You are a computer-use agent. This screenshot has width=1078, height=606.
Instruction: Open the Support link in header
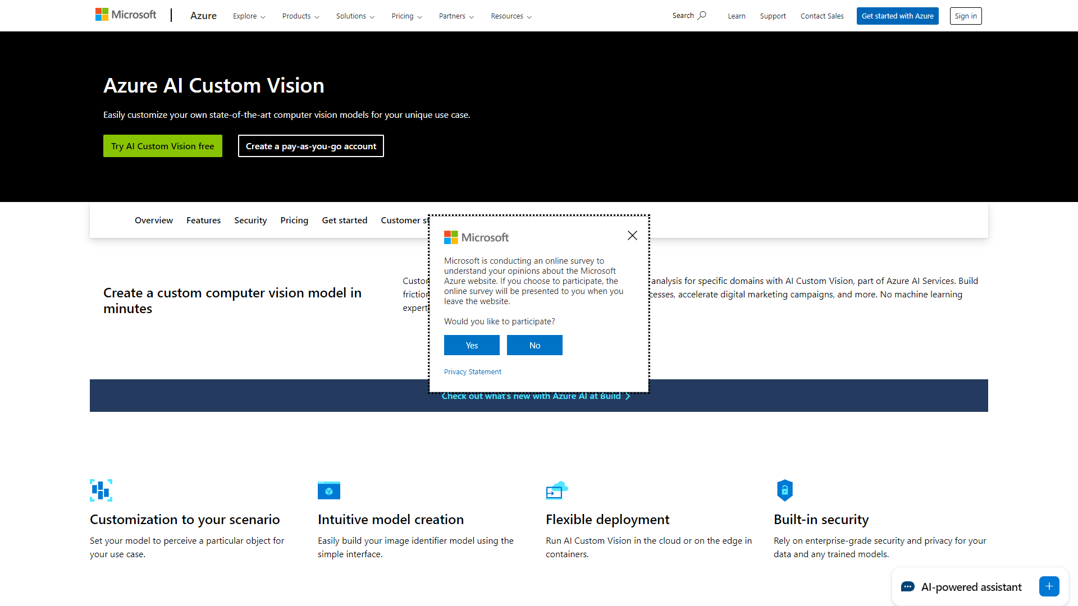coord(773,16)
